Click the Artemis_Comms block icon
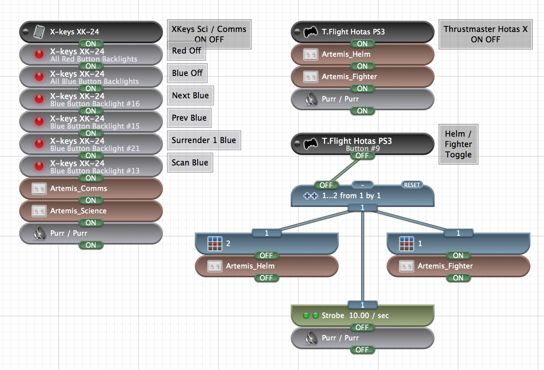 pyautogui.click(x=39, y=189)
